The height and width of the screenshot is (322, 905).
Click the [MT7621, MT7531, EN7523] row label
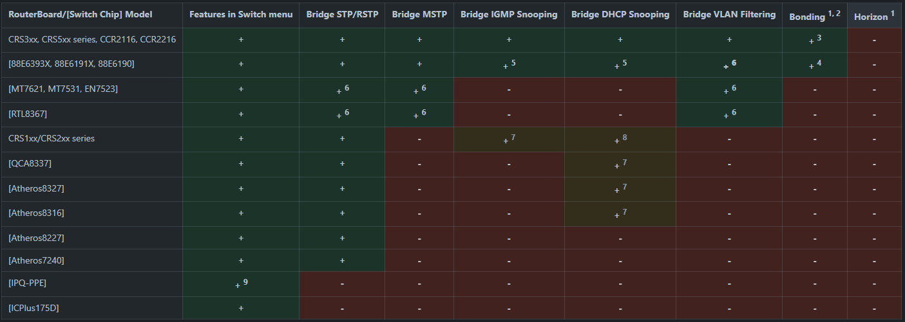pos(63,89)
